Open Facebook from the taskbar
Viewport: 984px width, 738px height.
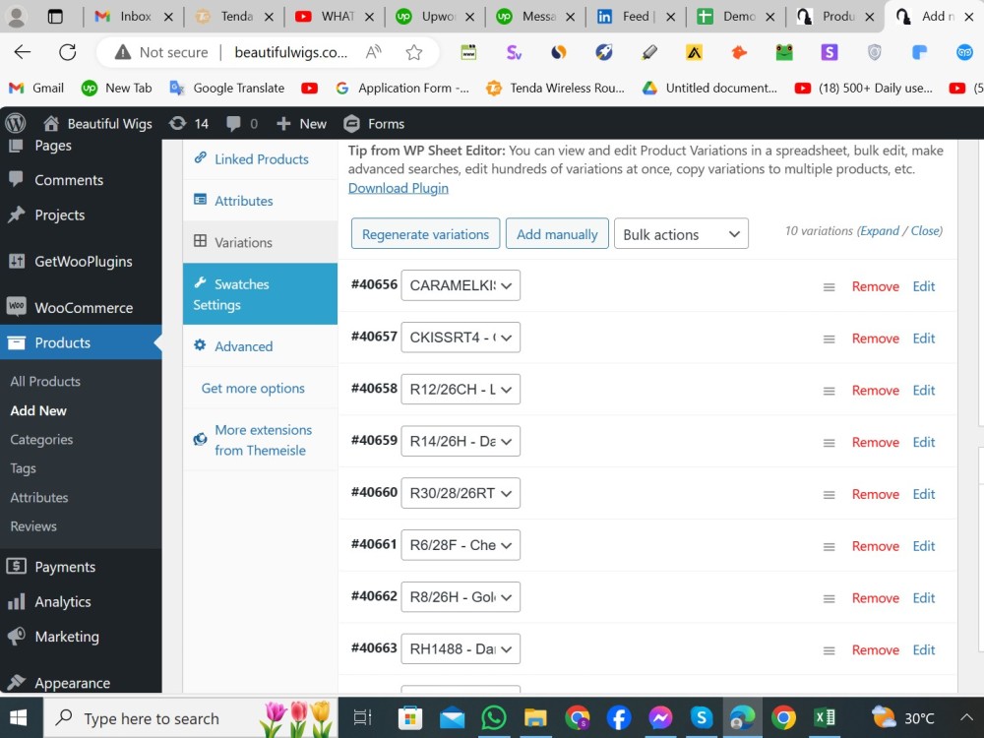[x=618, y=717]
